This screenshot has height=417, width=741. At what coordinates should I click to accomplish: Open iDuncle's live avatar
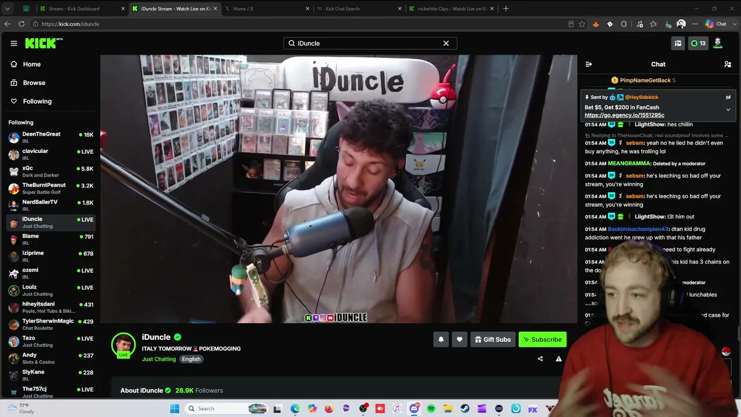123,346
